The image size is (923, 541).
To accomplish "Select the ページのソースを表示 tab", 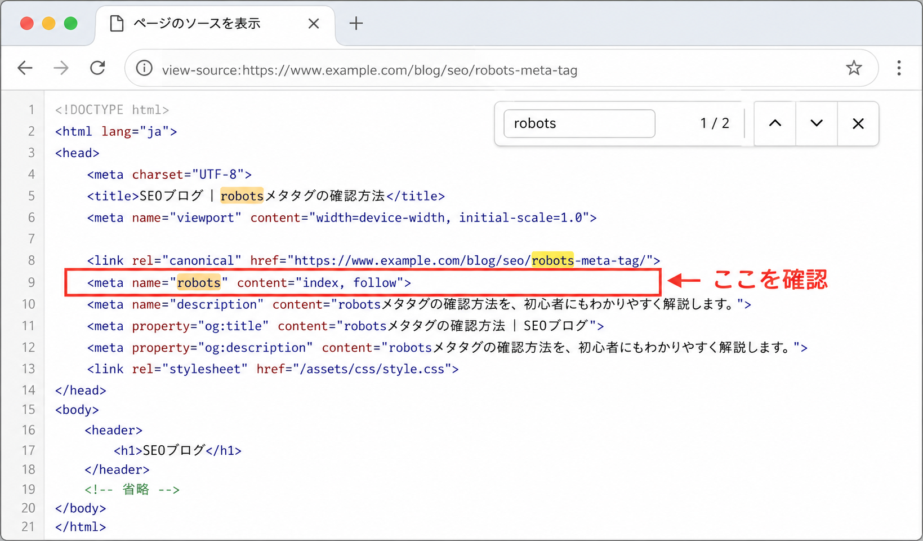I will point(215,24).
